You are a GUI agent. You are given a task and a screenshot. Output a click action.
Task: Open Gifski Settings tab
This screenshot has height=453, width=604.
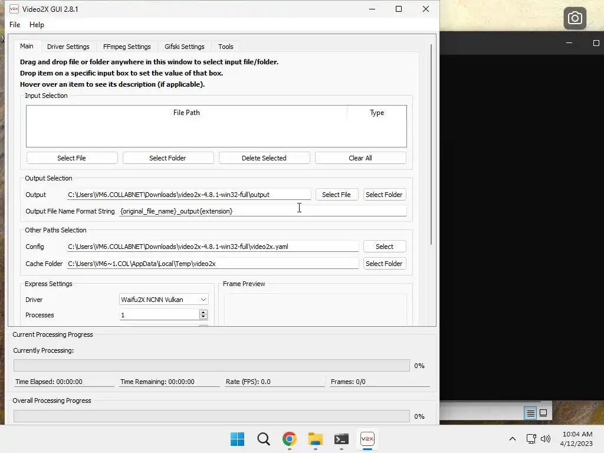pos(185,47)
